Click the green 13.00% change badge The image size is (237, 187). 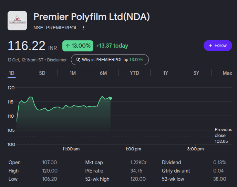[78, 46]
